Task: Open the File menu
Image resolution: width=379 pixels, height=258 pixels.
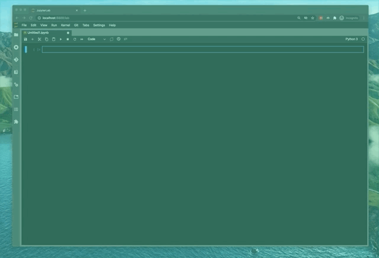Action: coord(24,25)
